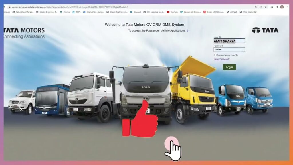Share this page using the share icon
The image size is (293, 165).
tap(260, 7)
